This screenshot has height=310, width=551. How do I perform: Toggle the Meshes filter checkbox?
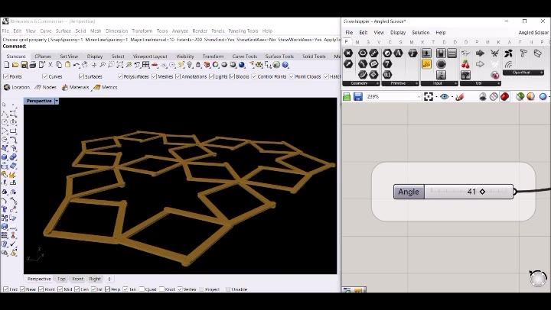click(x=154, y=76)
